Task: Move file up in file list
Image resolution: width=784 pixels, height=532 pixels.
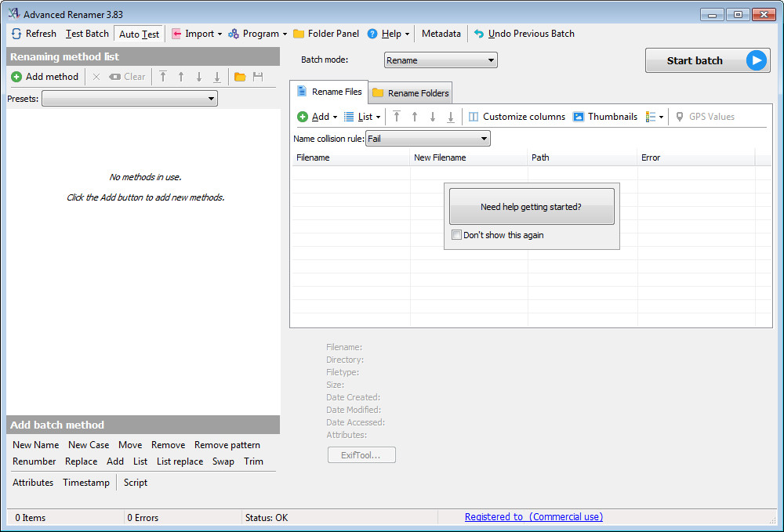Action: click(x=415, y=117)
